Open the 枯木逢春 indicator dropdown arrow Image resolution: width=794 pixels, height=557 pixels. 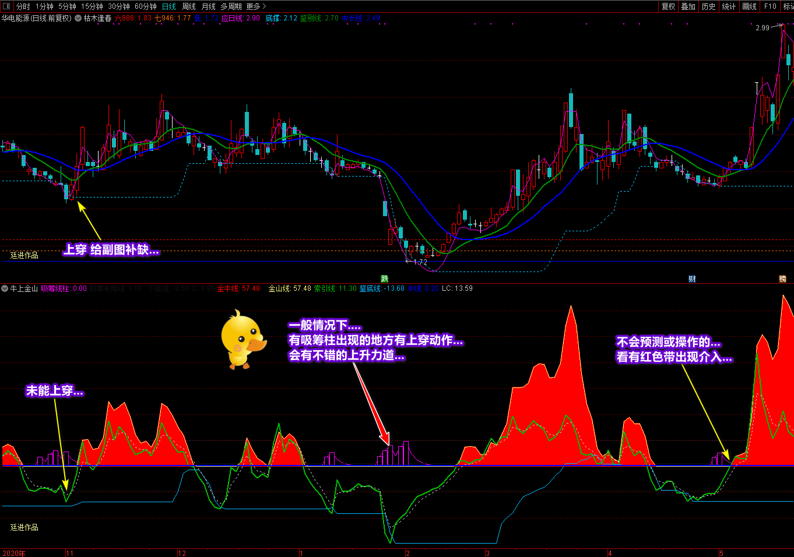[x=78, y=18]
